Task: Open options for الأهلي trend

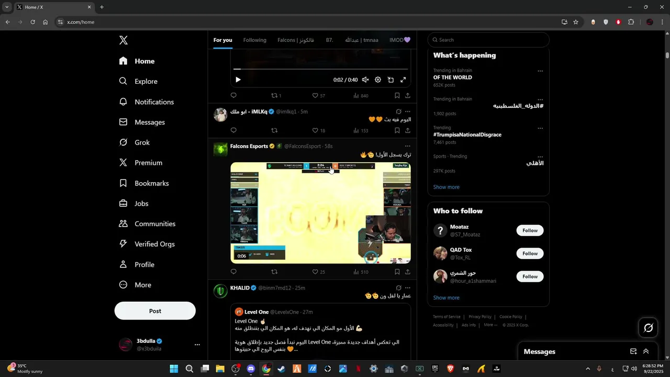Action: [x=540, y=157]
